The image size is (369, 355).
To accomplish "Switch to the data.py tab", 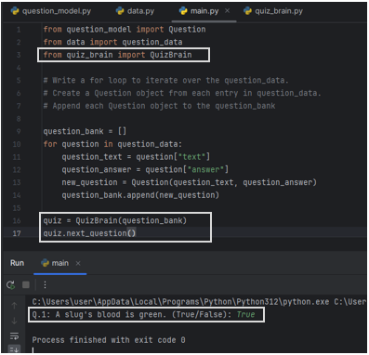I will 135,11.
